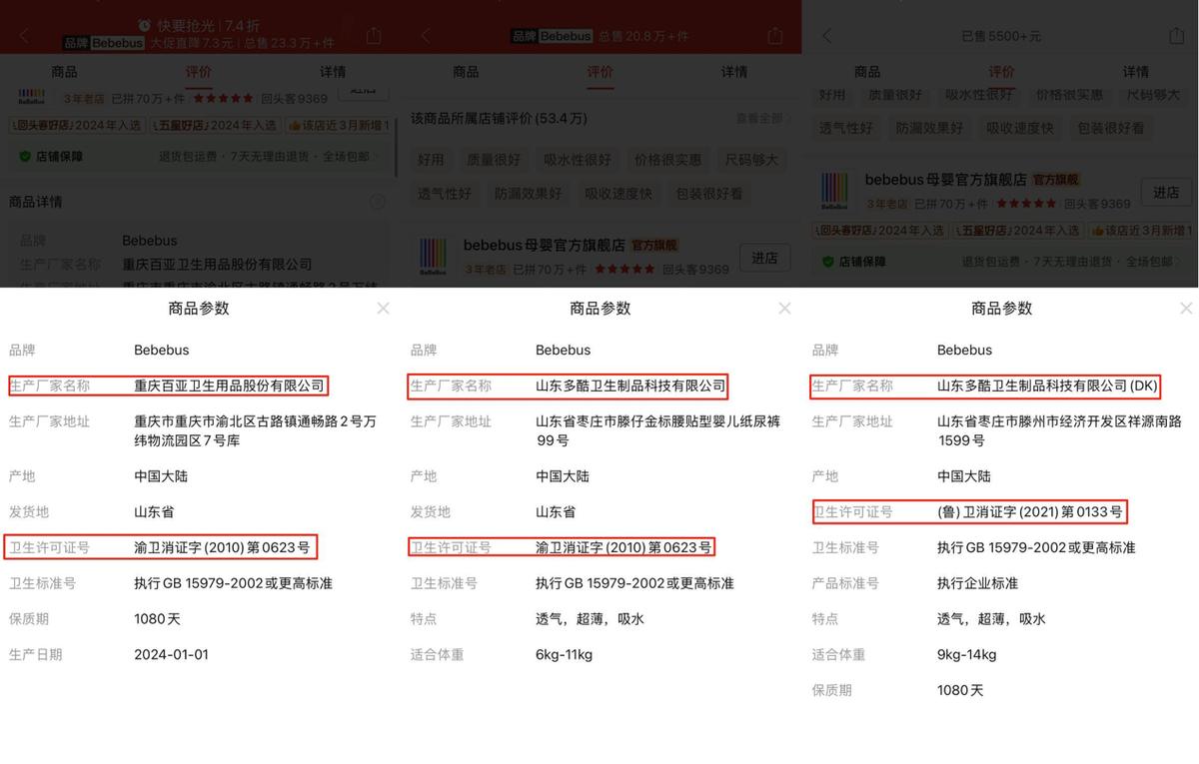
Task: Close the 商品参数 sheet in the left screenshot
Action: click(x=383, y=309)
